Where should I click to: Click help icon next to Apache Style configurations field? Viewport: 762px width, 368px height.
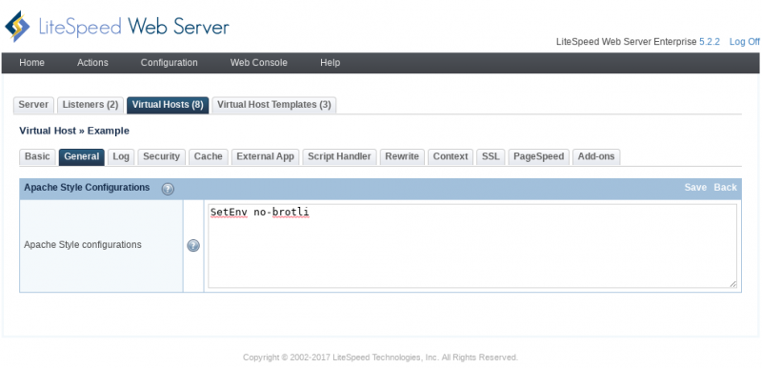coord(193,246)
